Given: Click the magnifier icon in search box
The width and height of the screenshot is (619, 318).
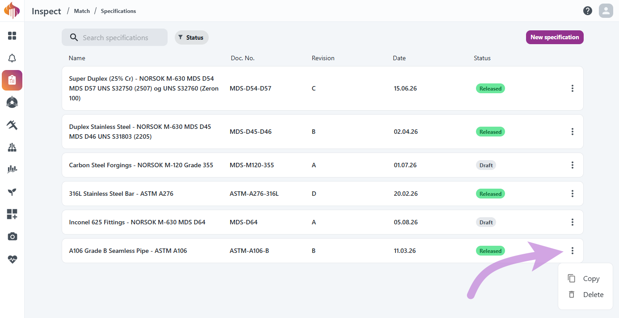Looking at the screenshot, I should [x=74, y=37].
